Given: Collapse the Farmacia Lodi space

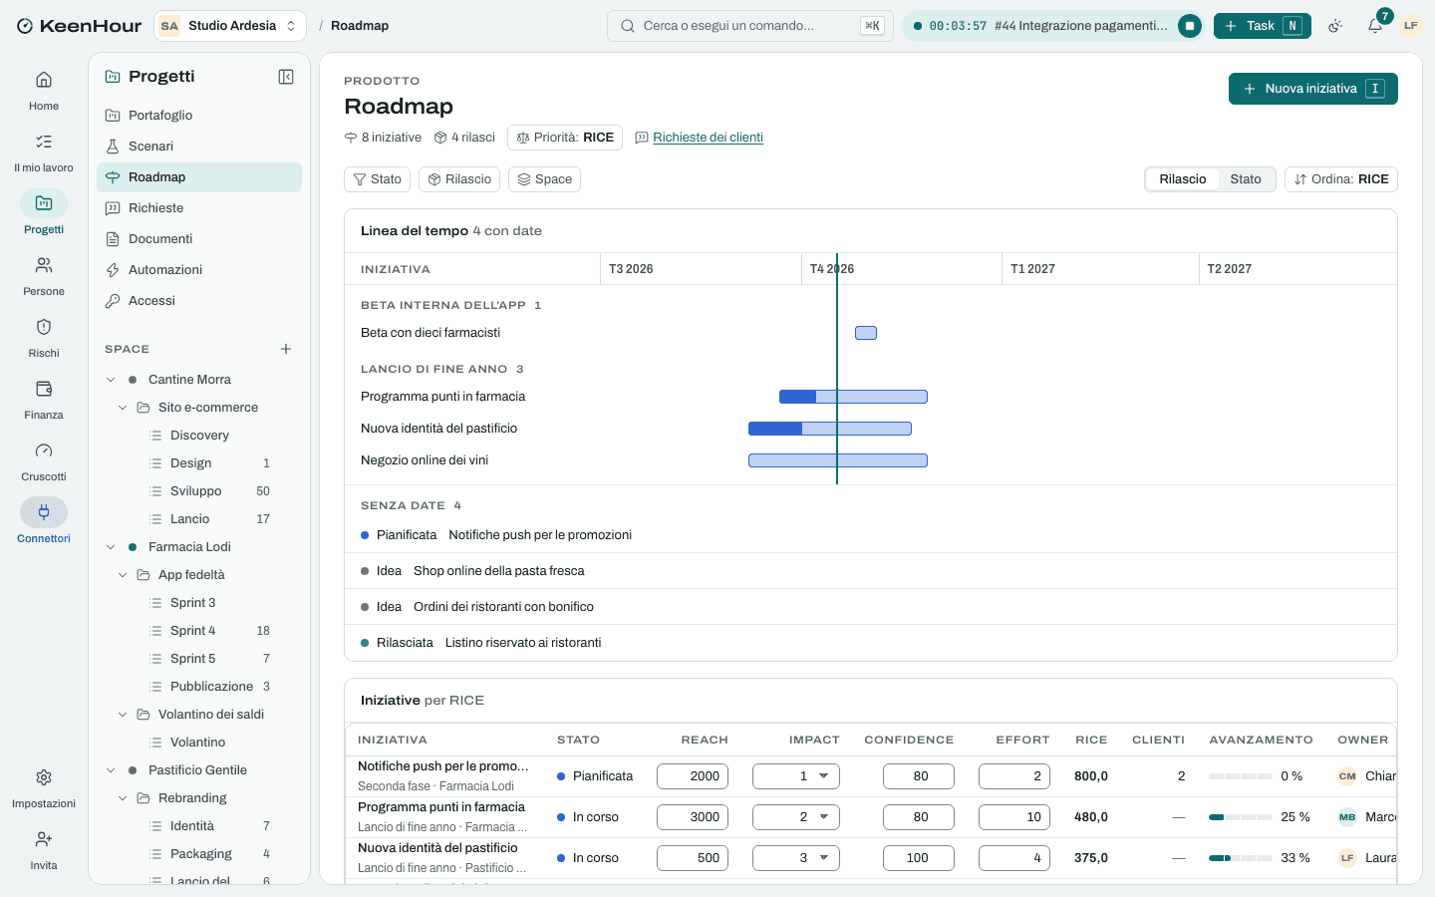Looking at the screenshot, I should coord(111,547).
